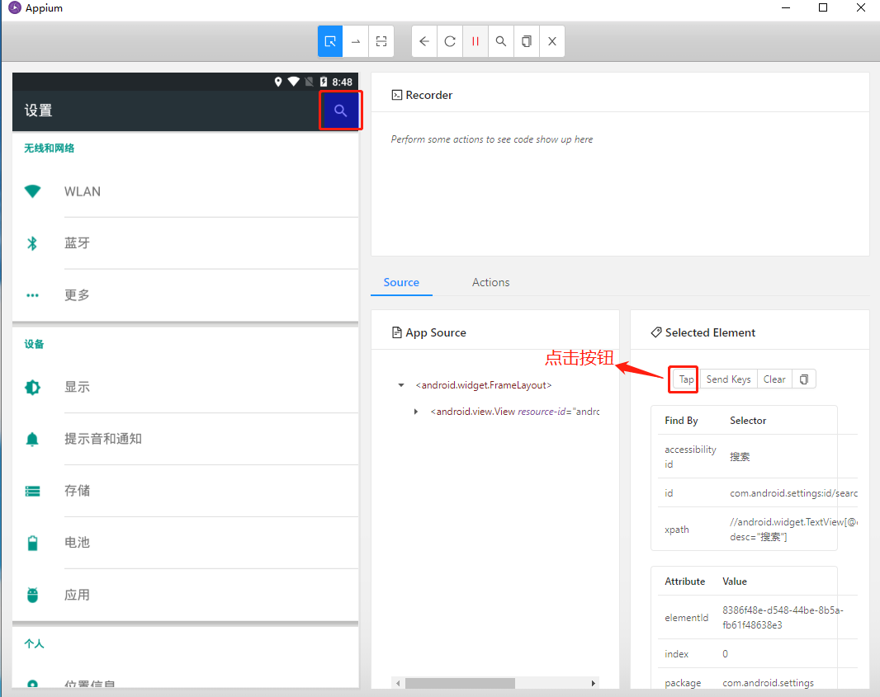Activate Select Elements mode icon
Viewport: 880px width, 697px height.
[x=330, y=41]
